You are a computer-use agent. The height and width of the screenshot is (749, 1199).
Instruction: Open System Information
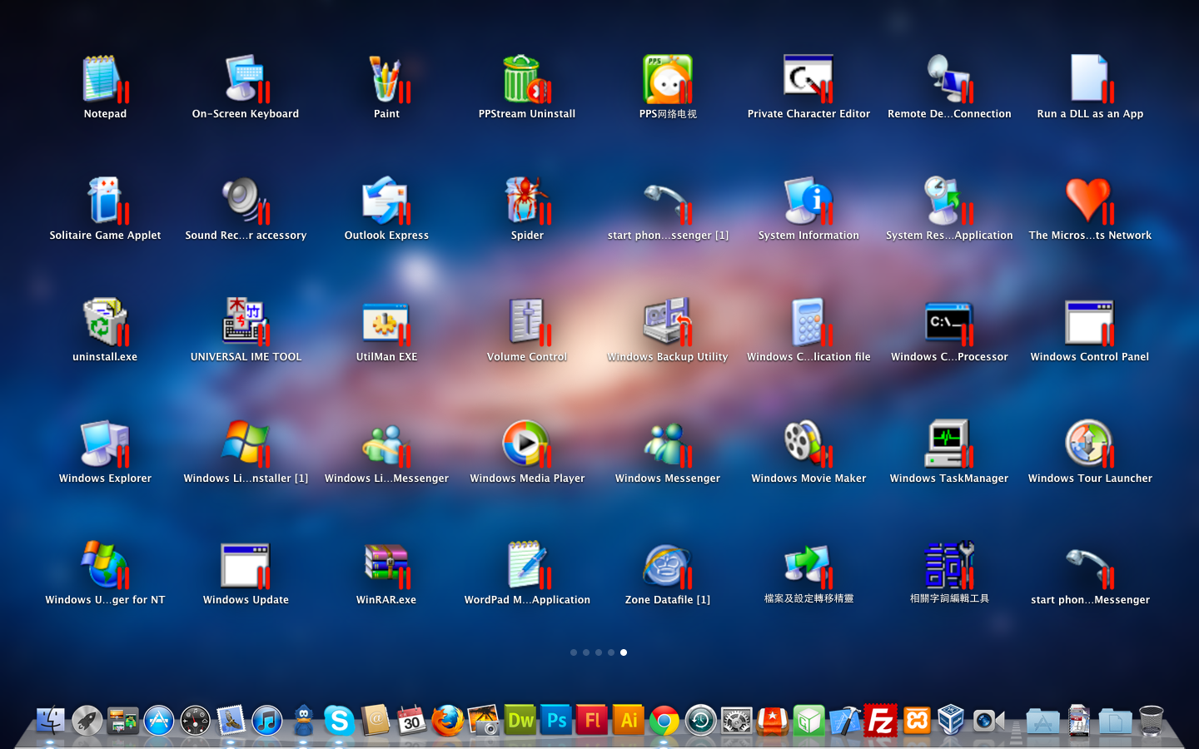pos(808,201)
